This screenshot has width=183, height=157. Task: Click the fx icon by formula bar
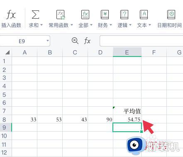(87, 41)
